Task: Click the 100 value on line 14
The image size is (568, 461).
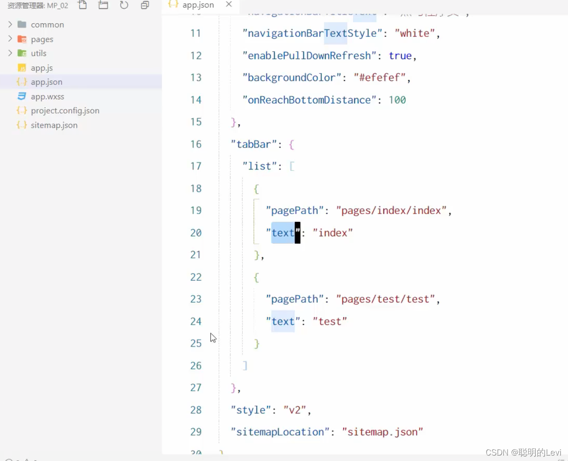Action: point(397,100)
